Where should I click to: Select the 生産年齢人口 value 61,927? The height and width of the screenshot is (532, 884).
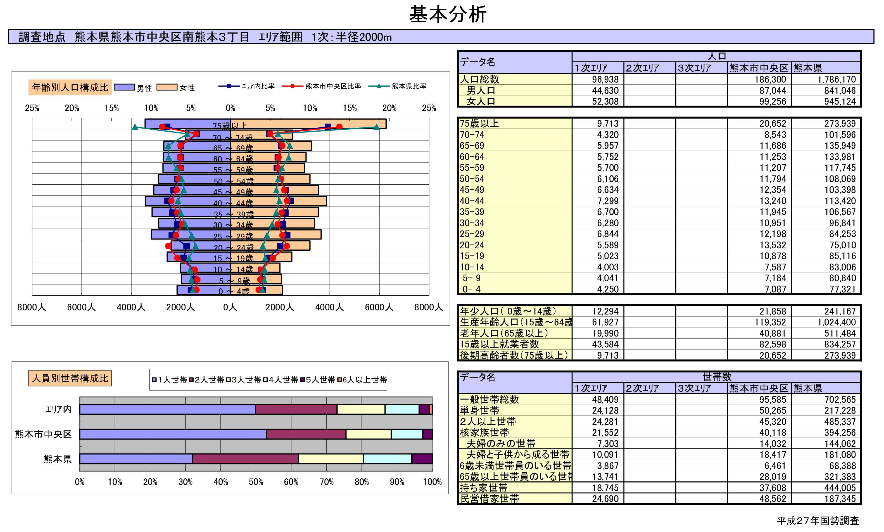pos(598,322)
